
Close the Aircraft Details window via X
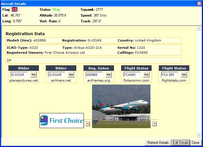coord(199,3)
